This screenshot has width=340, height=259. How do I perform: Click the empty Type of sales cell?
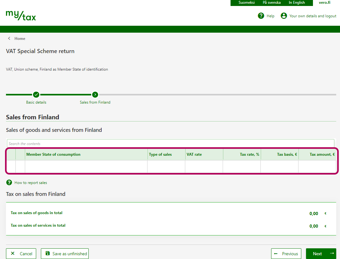(166, 167)
